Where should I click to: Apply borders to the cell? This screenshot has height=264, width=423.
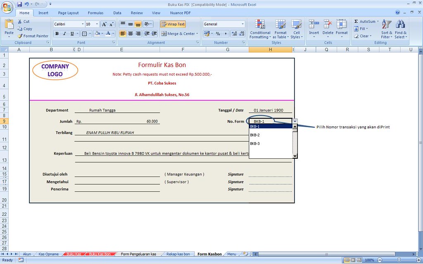[x=84, y=34]
